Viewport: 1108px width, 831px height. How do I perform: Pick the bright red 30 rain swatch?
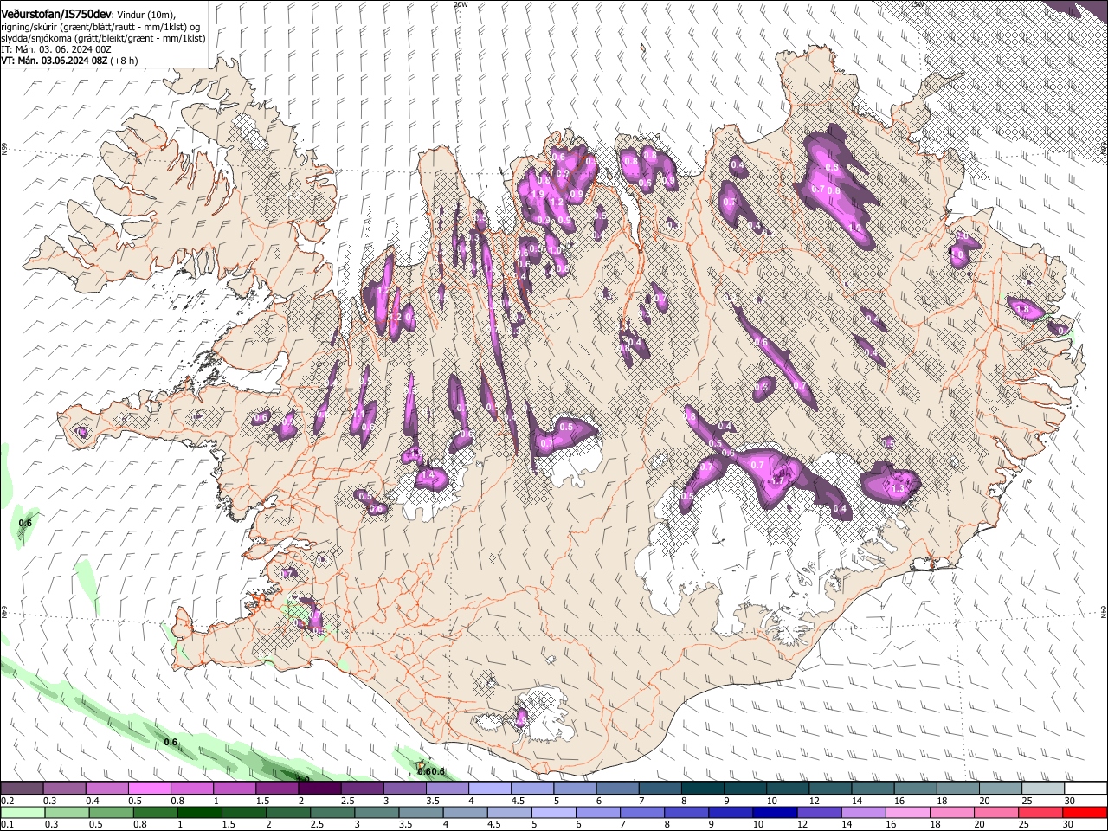pyautogui.click(x=1085, y=812)
